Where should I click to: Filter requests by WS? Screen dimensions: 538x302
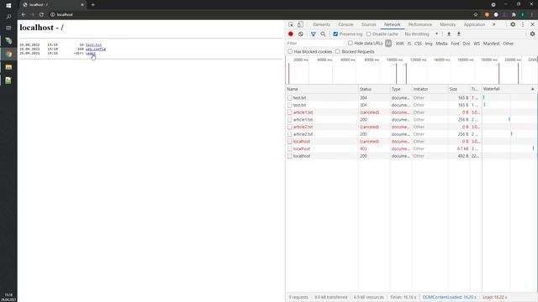pyautogui.click(x=477, y=44)
